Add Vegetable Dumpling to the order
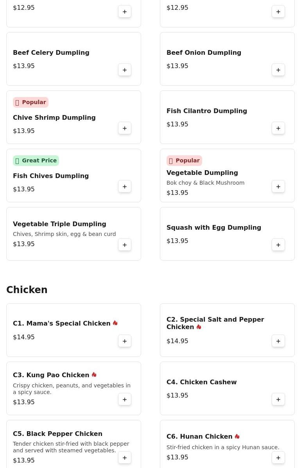Image resolution: width=301 pixels, height=468 pixels. tap(278, 187)
